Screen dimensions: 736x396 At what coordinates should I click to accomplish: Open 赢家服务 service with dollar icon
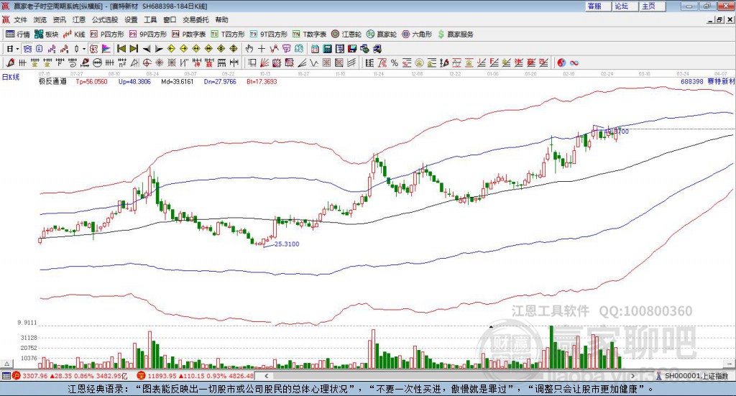(x=455, y=34)
